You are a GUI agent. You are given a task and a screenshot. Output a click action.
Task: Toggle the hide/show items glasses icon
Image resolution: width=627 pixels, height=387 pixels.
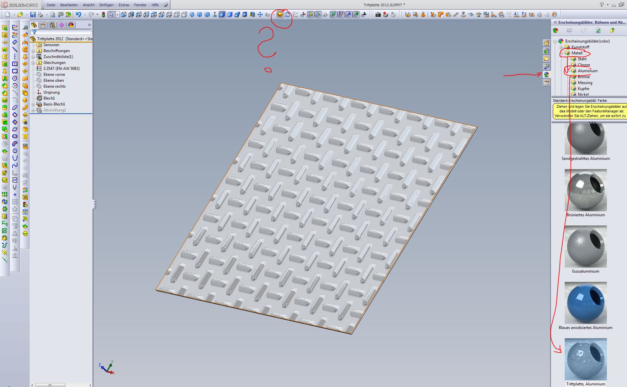pyautogui.click(x=268, y=15)
